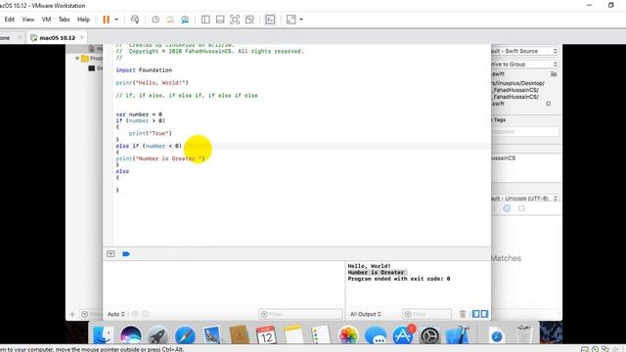Open Launchpad rocket icon in dock
626x352 pixels.
[x=157, y=334]
